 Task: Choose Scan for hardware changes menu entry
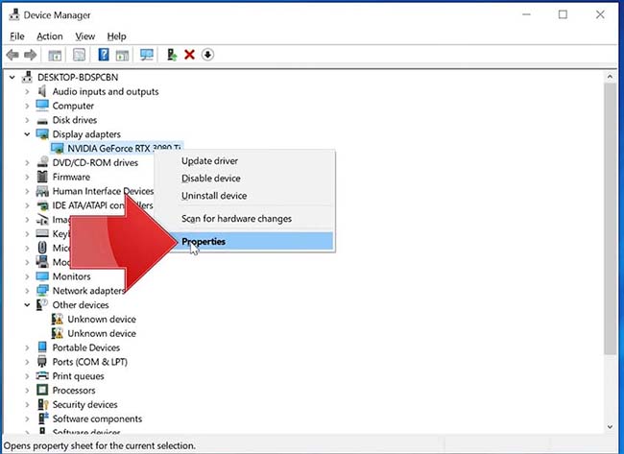[x=245, y=219]
